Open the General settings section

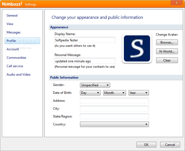point(12,16)
